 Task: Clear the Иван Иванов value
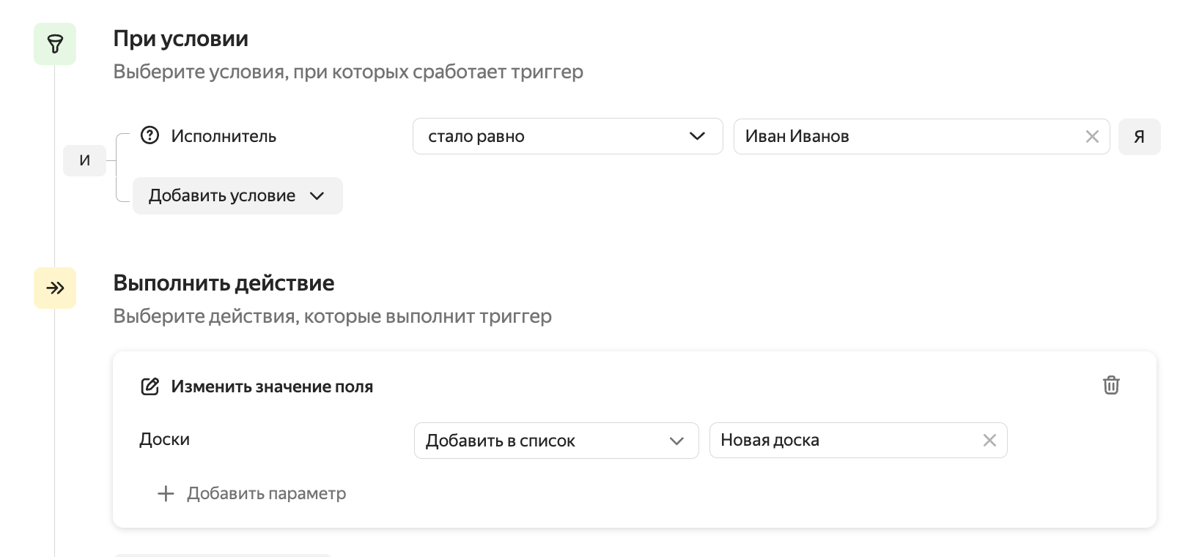(x=1091, y=137)
